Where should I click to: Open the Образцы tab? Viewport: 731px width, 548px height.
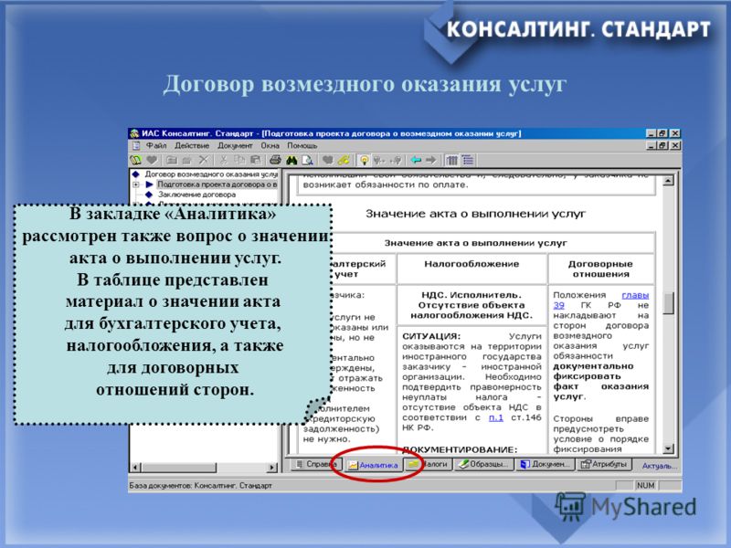pos(483,464)
